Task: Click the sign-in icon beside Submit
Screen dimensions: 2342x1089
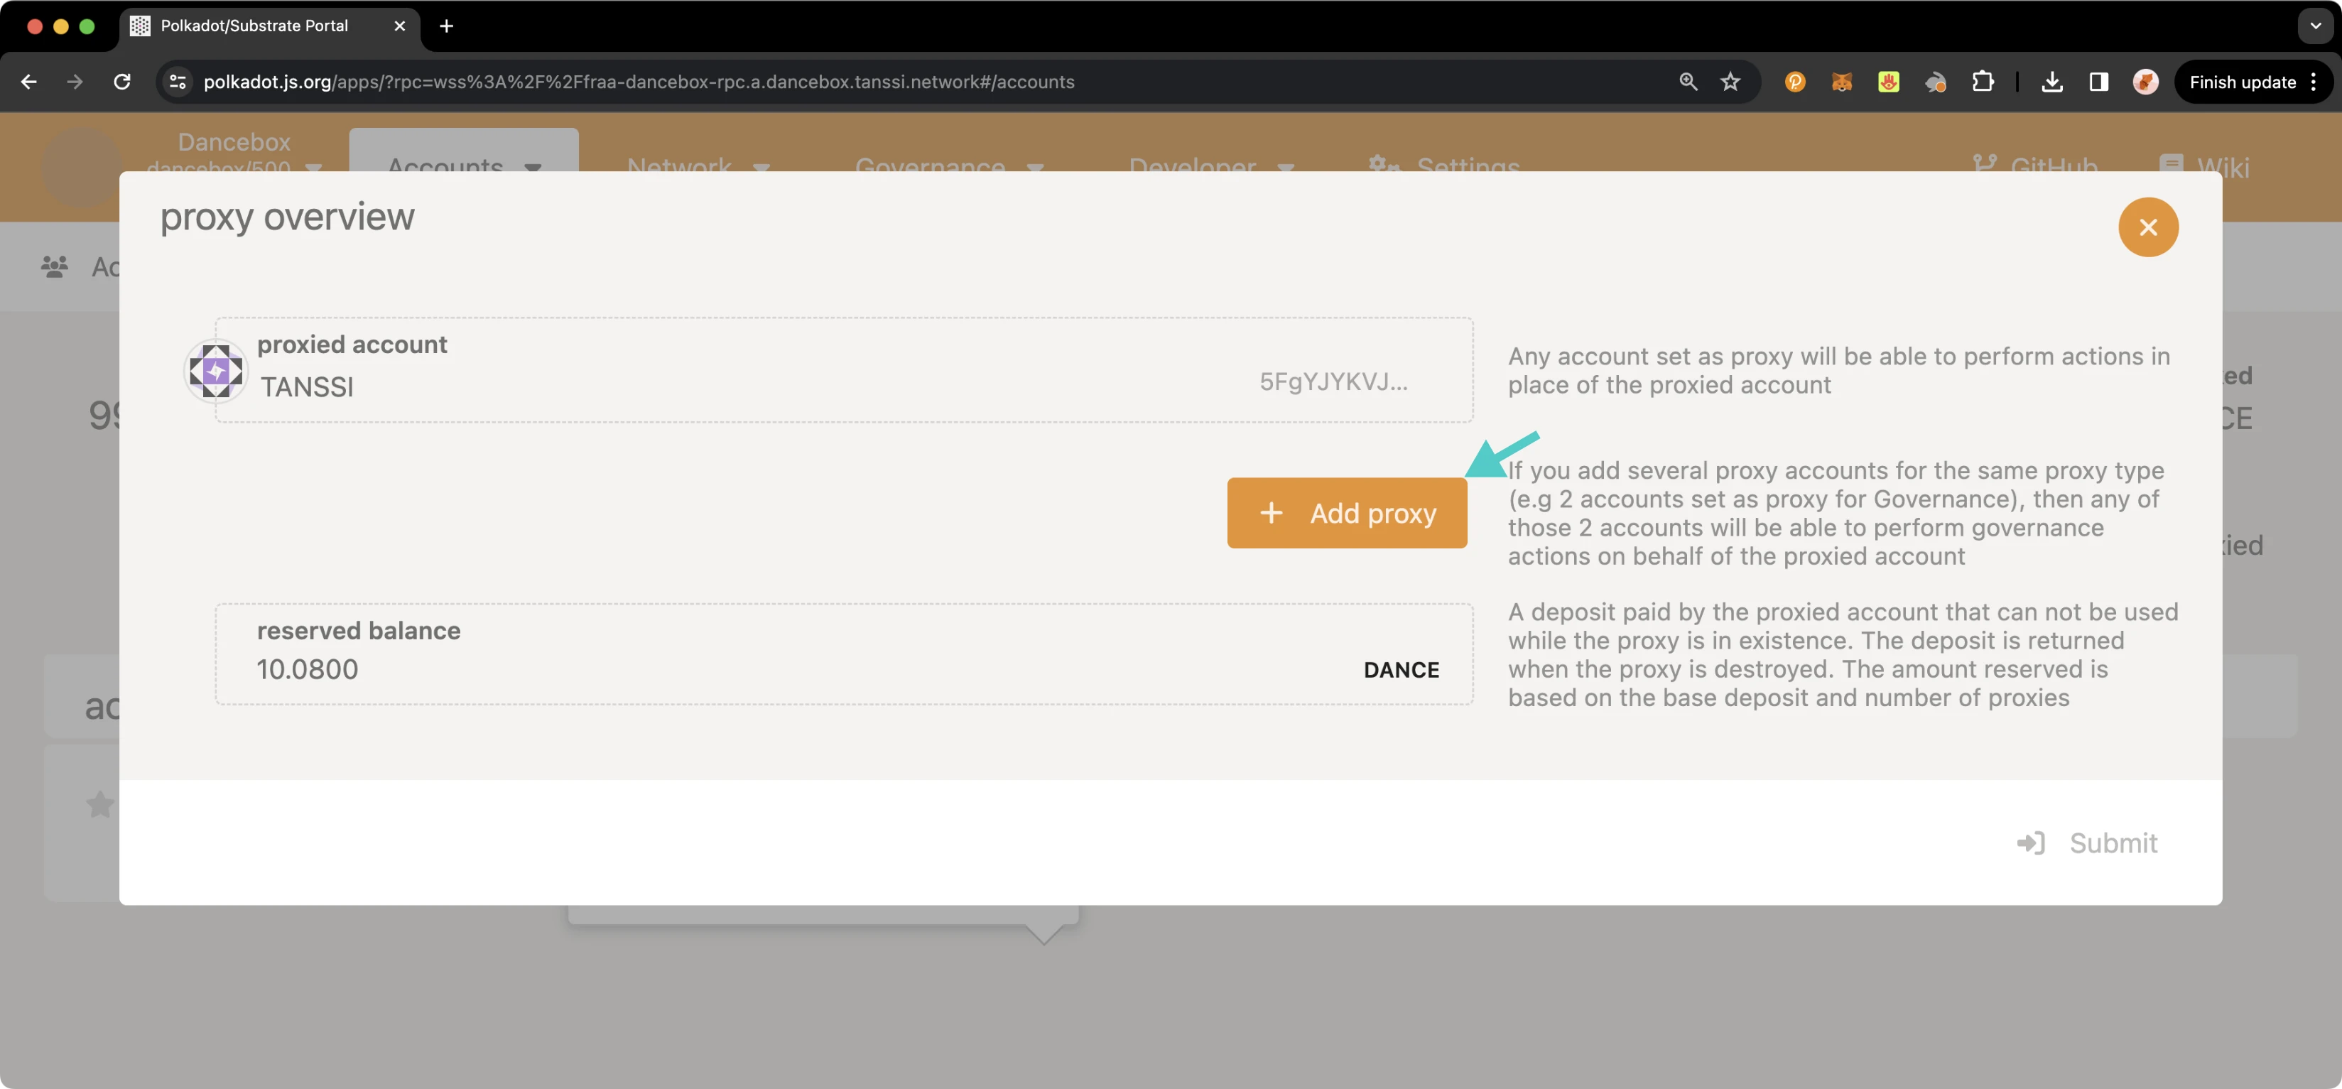Action: tap(2029, 843)
